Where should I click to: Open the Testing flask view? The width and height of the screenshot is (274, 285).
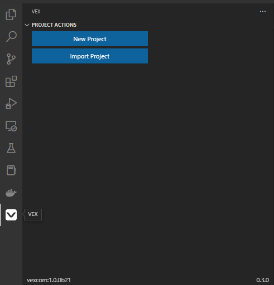(11, 148)
